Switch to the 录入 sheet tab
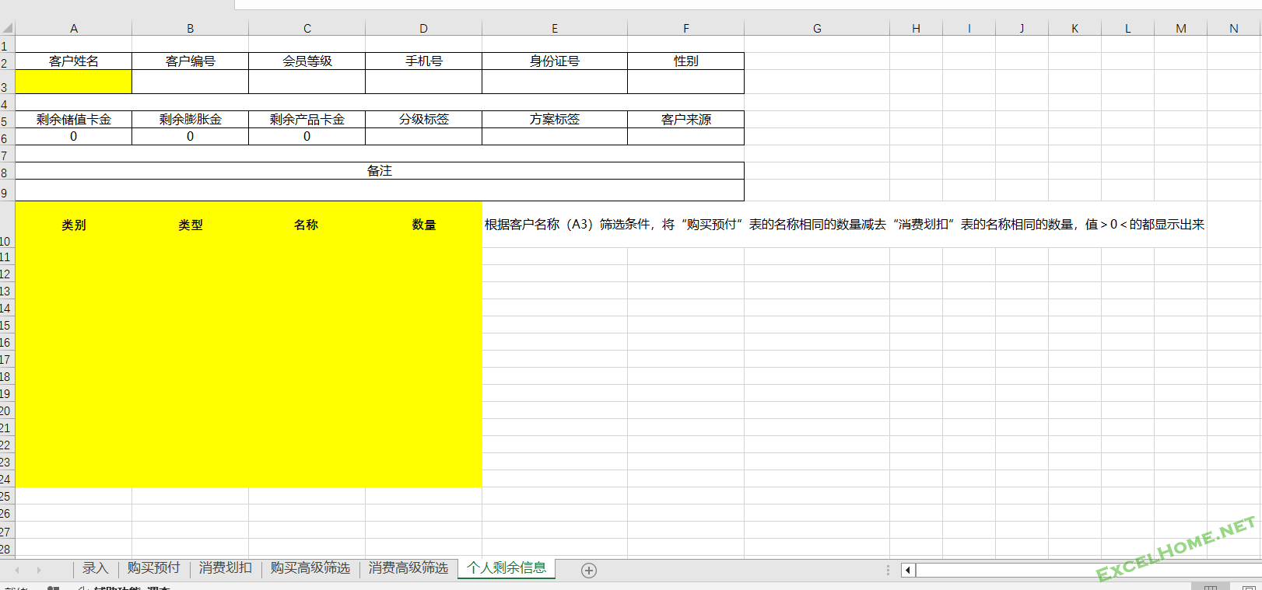This screenshot has width=1262, height=590. tap(95, 568)
